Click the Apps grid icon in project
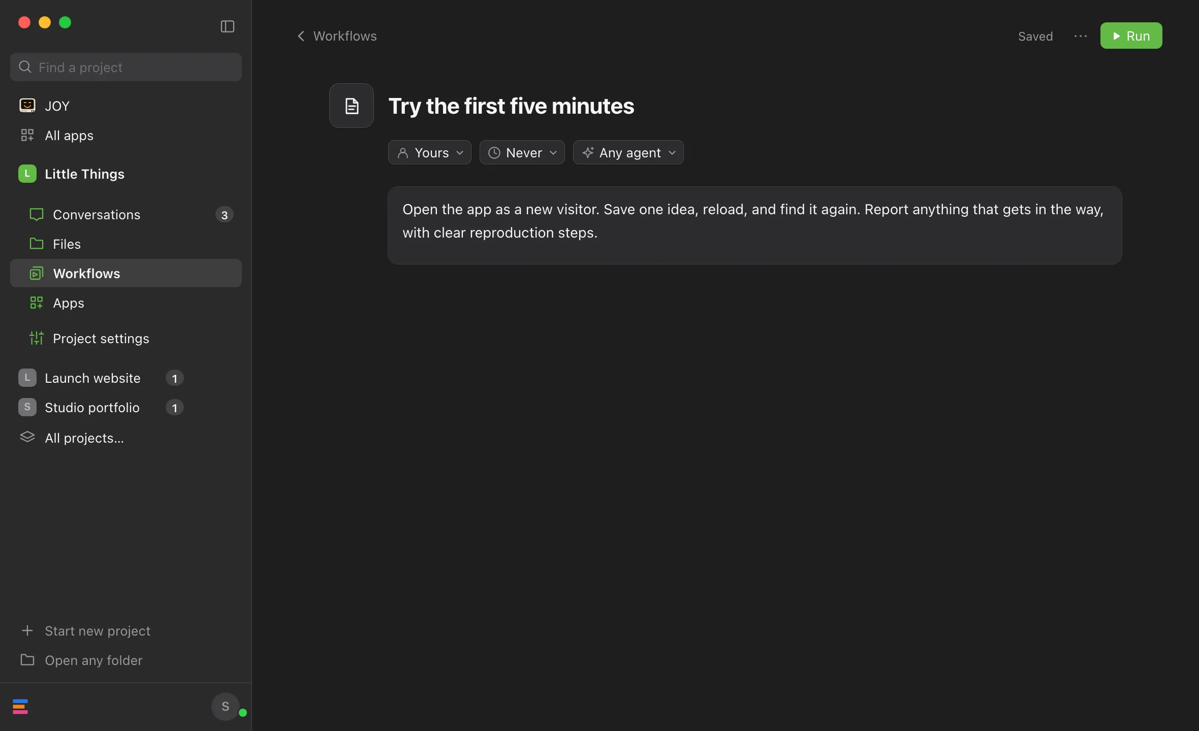Image resolution: width=1199 pixels, height=731 pixels. point(37,303)
